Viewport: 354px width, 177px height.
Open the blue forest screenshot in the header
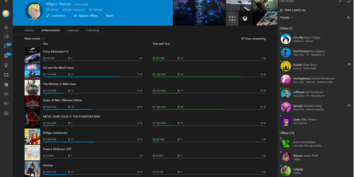point(199,13)
